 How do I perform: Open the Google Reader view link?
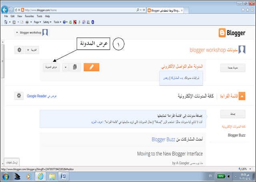(x=42, y=96)
